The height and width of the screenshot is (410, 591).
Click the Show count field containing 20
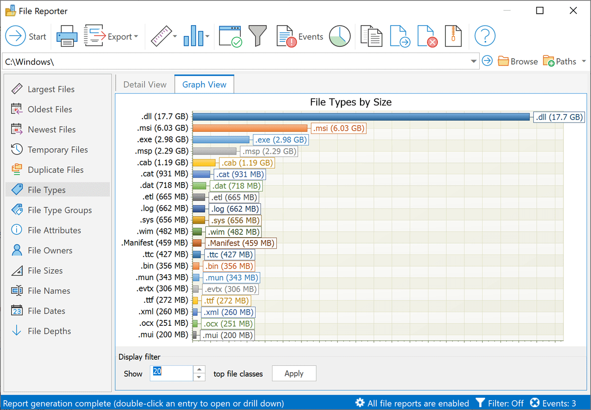click(x=172, y=373)
